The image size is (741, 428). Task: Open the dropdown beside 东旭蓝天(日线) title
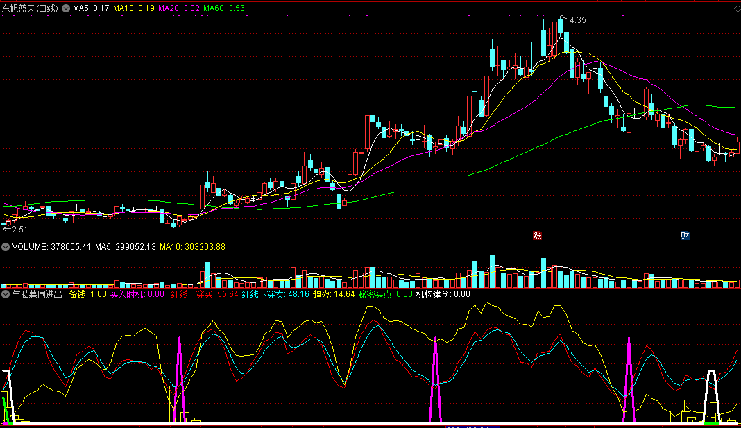tap(66, 8)
